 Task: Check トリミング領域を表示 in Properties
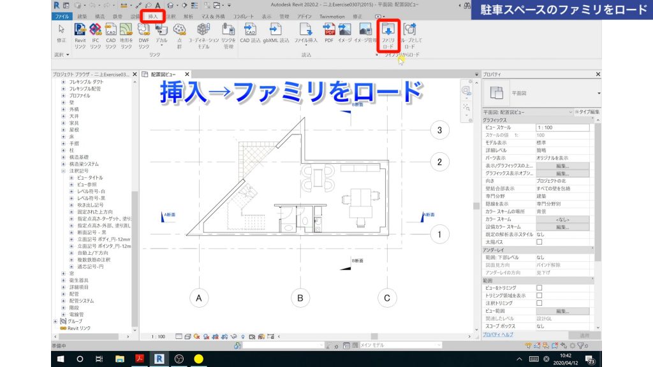click(x=539, y=295)
